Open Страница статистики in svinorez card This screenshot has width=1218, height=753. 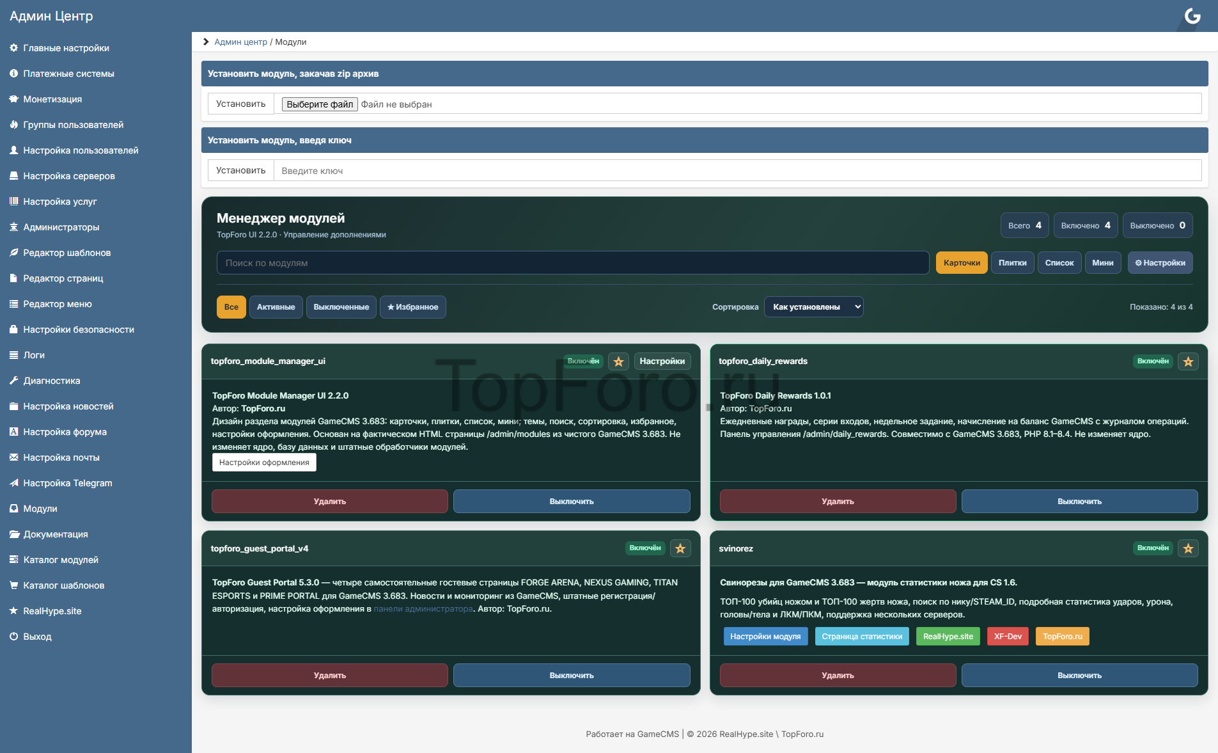(x=862, y=637)
